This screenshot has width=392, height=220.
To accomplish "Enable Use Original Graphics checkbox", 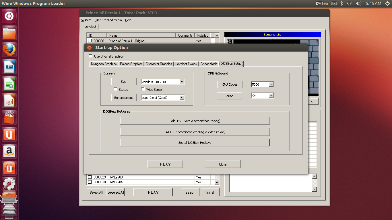I will [x=91, y=56].
